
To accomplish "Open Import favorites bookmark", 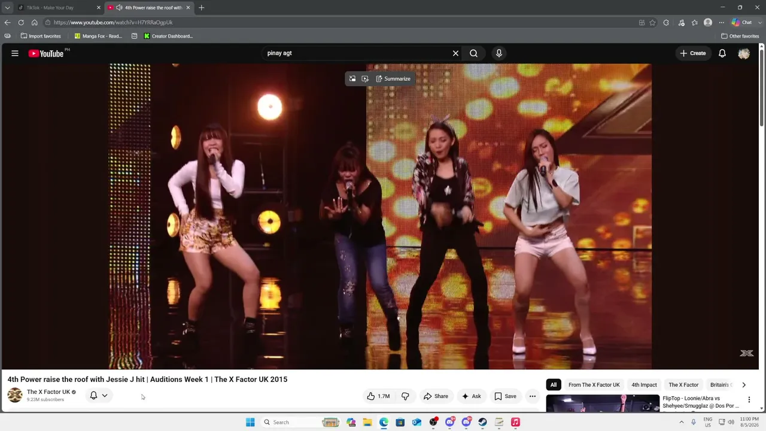I will (41, 36).
